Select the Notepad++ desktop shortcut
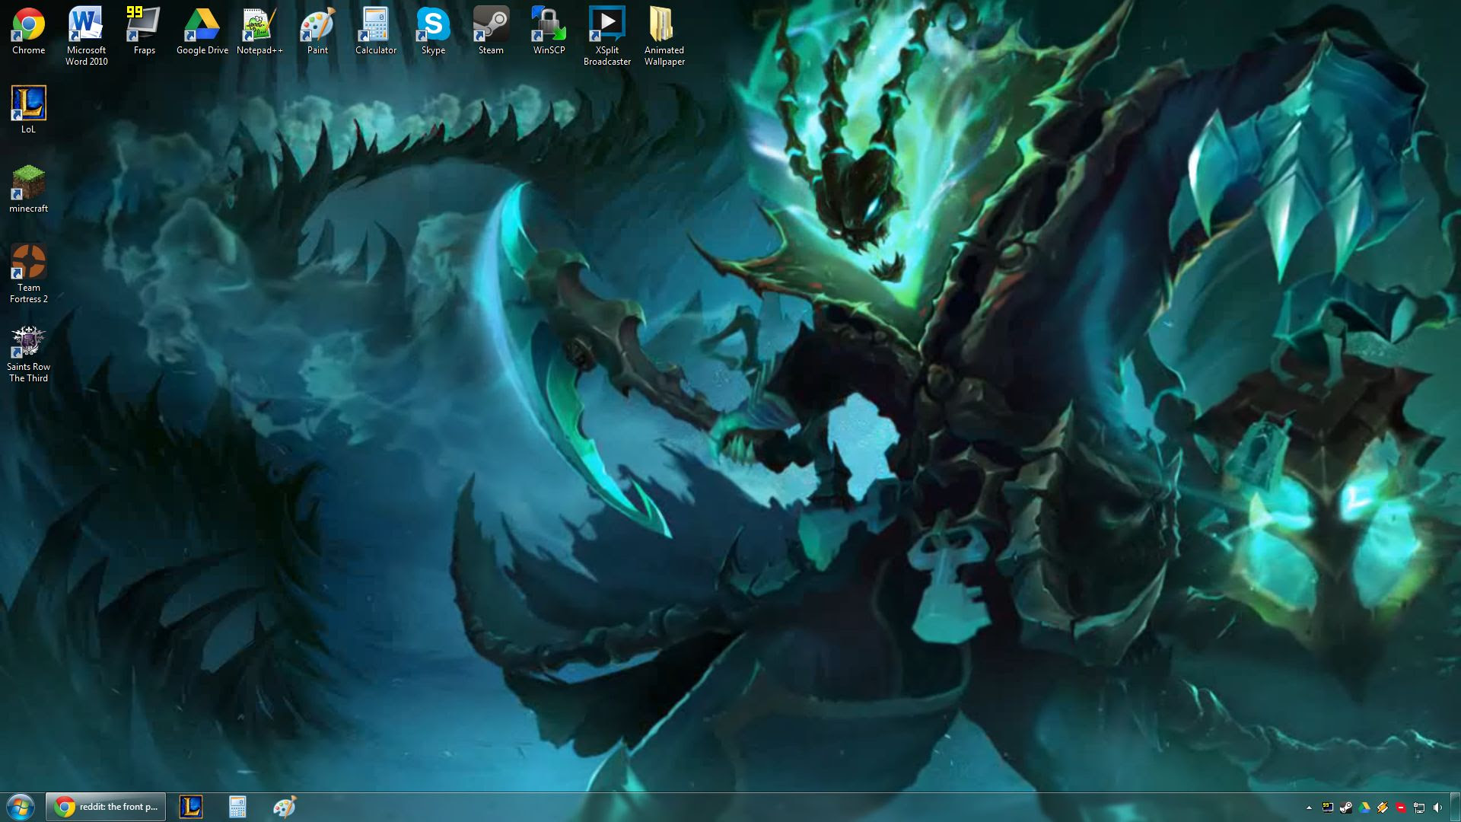The width and height of the screenshot is (1461, 822). (259, 32)
